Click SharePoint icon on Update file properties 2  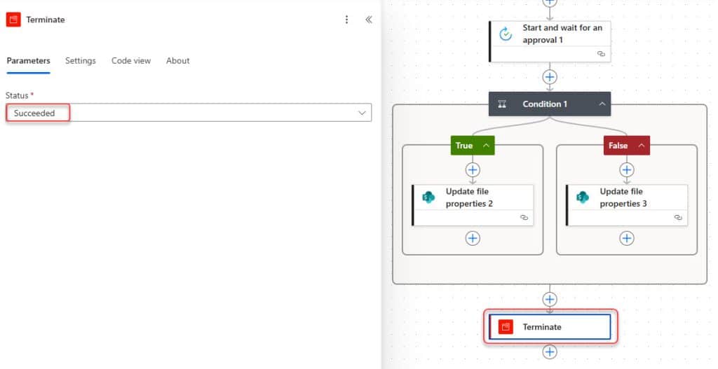click(x=428, y=197)
